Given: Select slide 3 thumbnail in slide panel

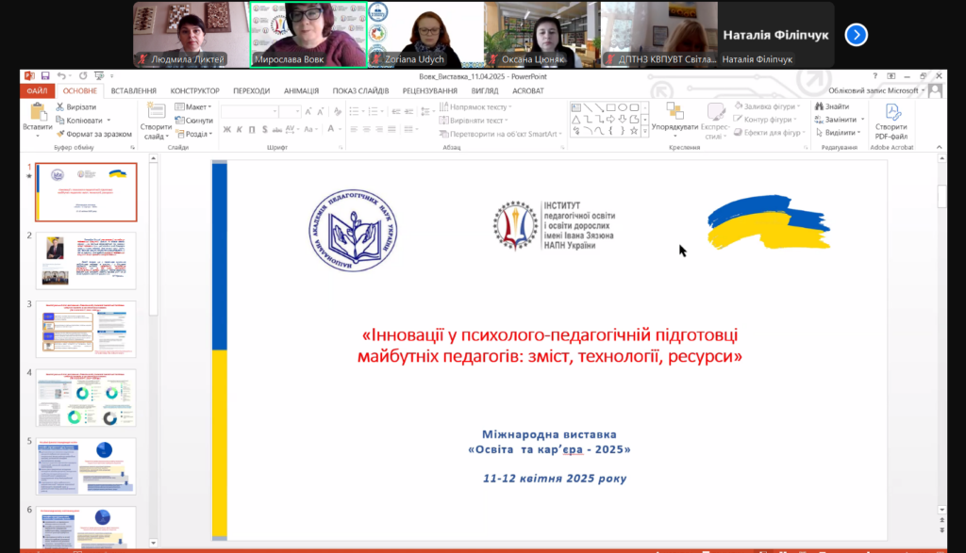Looking at the screenshot, I should click(86, 329).
